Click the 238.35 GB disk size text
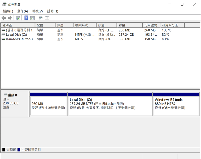 click(11, 103)
